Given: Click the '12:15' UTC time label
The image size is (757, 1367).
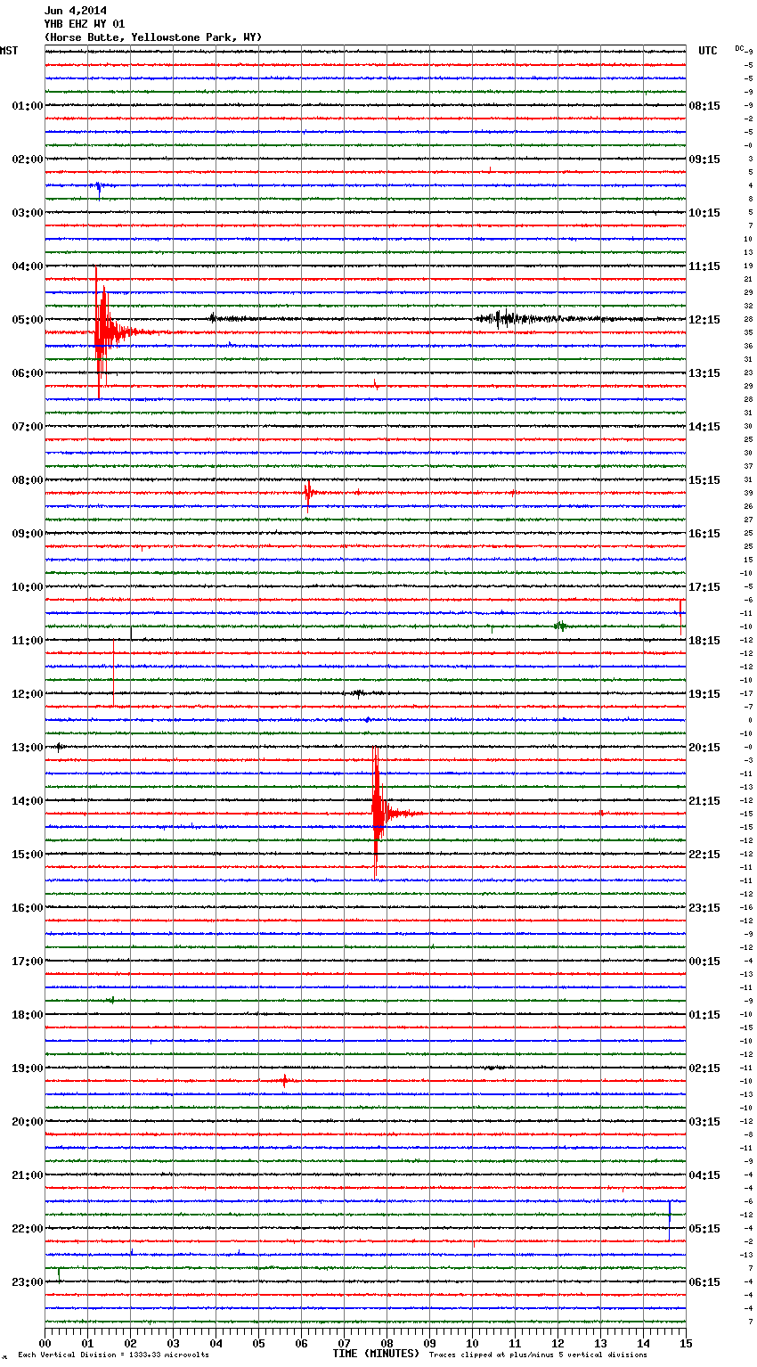Looking at the screenshot, I should pyautogui.click(x=704, y=320).
